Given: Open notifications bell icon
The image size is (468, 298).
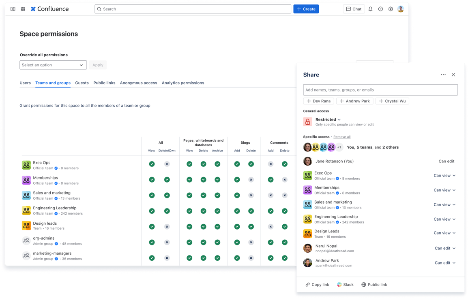Looking at the screenshot, I should point(370,9).
